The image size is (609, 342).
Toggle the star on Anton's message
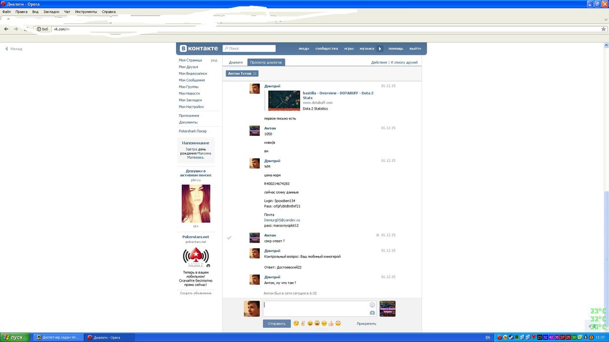coord(378,235)
